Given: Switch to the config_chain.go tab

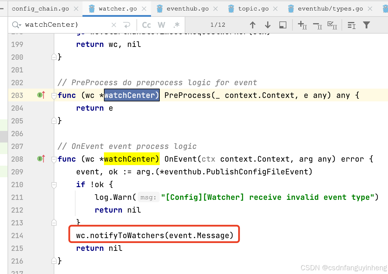Looking at the screenshot, I should click(40, 9).
